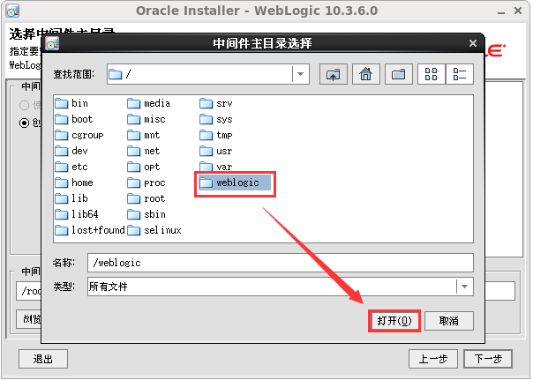Switch to list view icon
Viewport: 533px width, 380px height.
pyautogui.click(x=432, y=74)
